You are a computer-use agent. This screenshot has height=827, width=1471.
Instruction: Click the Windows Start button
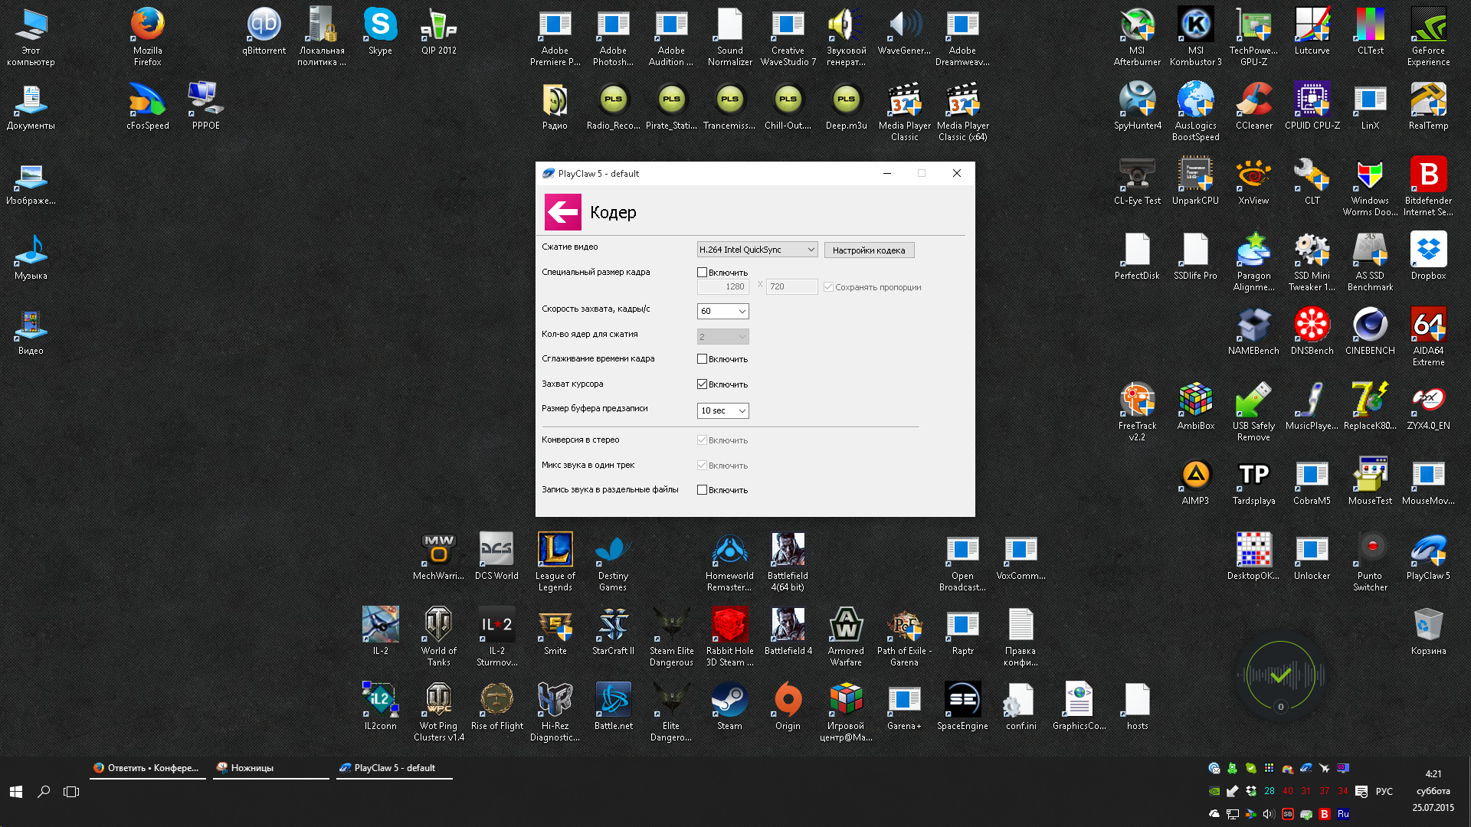click(16, 792)
